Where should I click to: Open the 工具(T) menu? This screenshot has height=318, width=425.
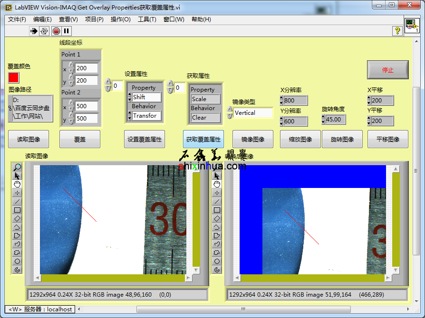(147, 19)
